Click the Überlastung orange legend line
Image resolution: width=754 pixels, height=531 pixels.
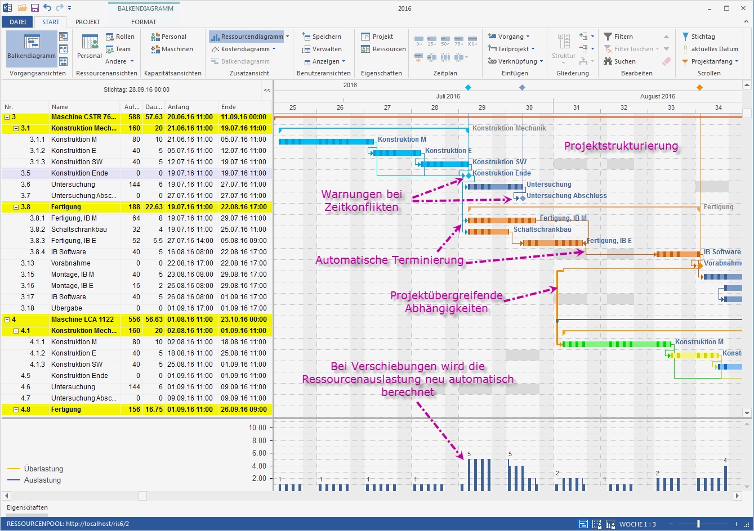point(13,468)
